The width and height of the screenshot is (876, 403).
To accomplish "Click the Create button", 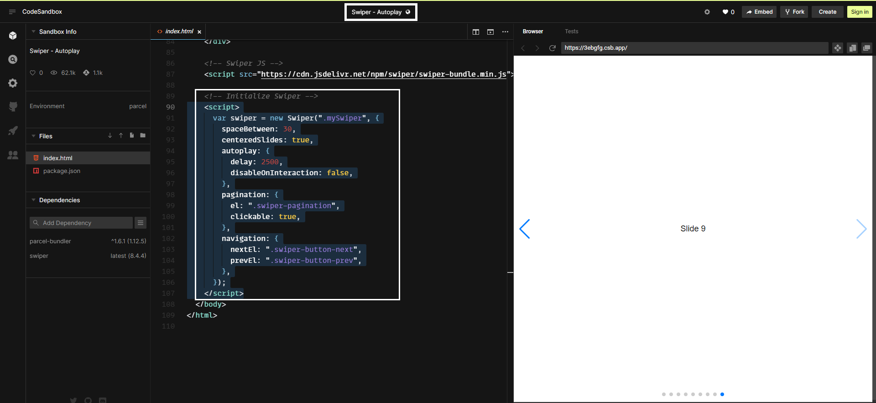I will pos(827,12).
